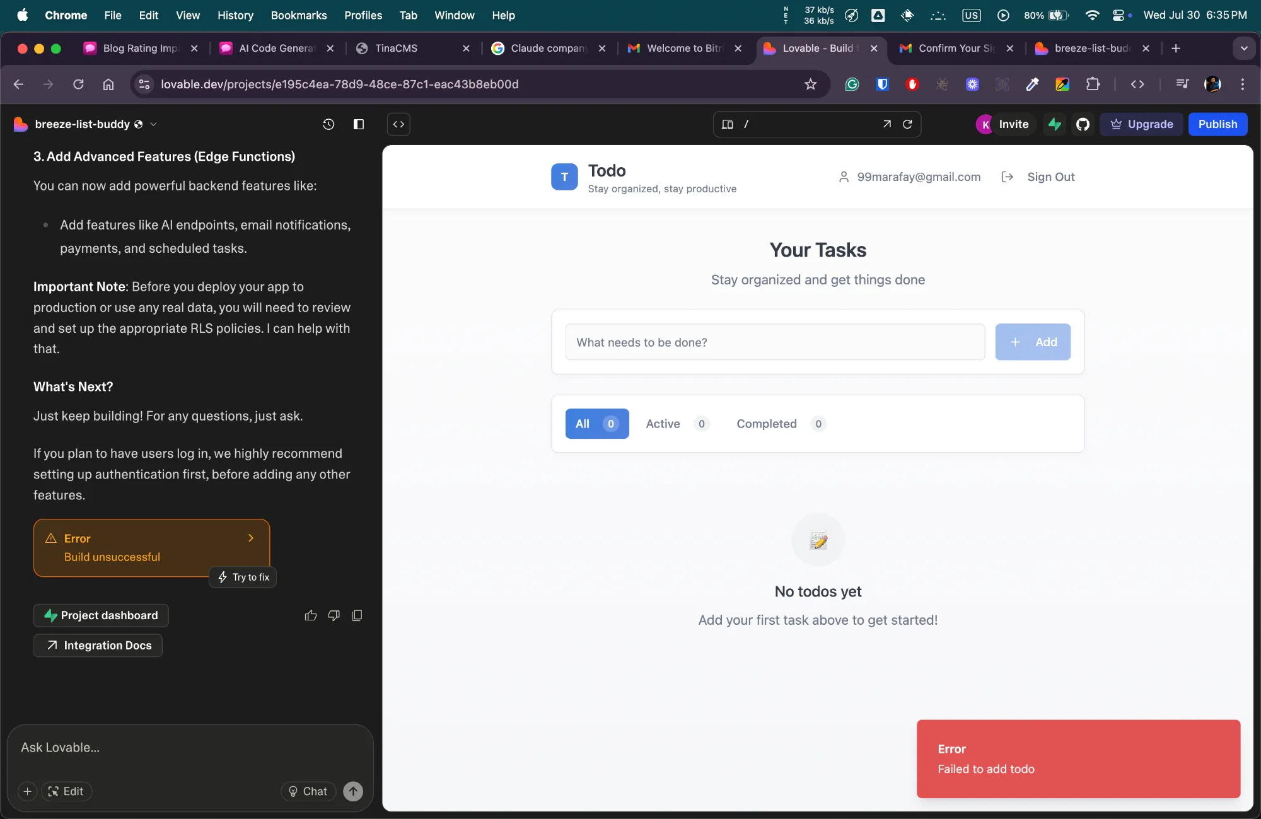The image size is (1261, 819).
Task: Click the Try to fix button
Action: [243, 577]
